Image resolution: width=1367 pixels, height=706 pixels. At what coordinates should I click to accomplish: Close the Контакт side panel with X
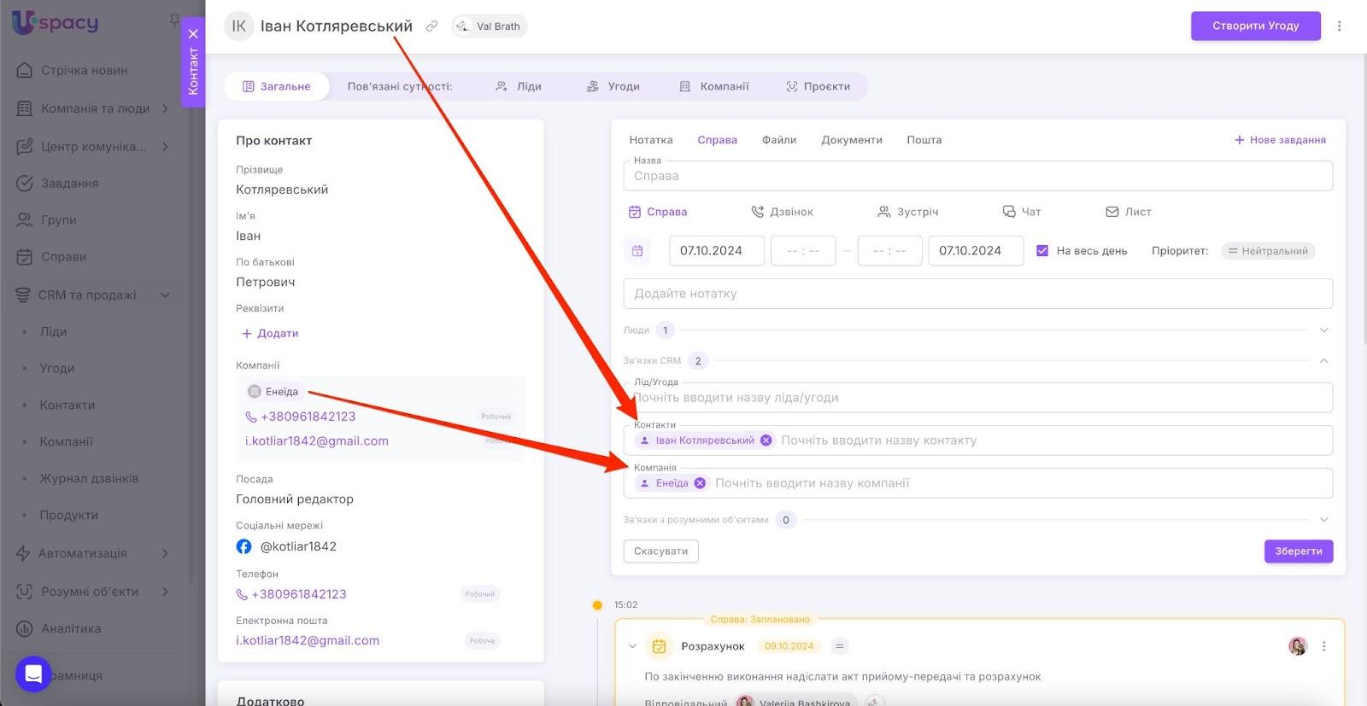(193, 34)
